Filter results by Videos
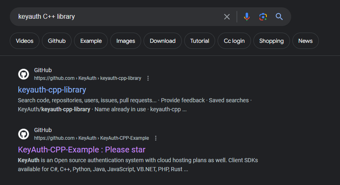 [24, 41]
